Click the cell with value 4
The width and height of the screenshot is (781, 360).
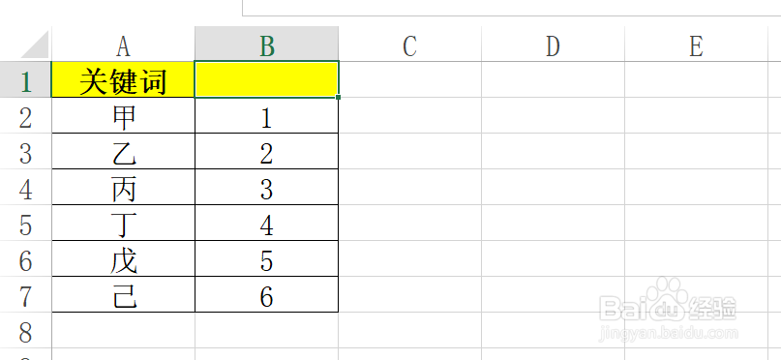pyautogui.click(x=266, y=223)
